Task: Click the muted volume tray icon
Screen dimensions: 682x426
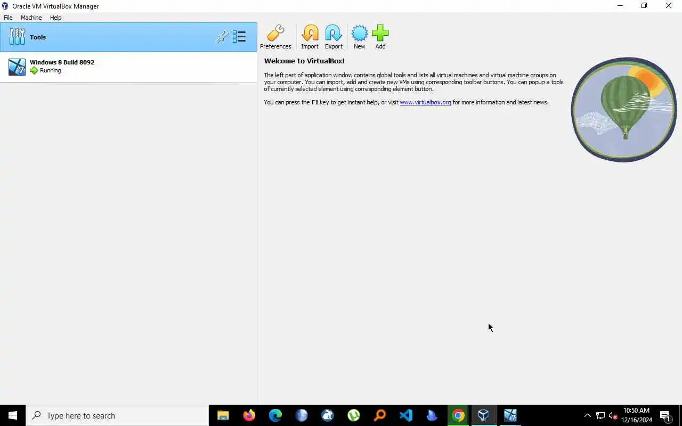Action: point(613,415)
